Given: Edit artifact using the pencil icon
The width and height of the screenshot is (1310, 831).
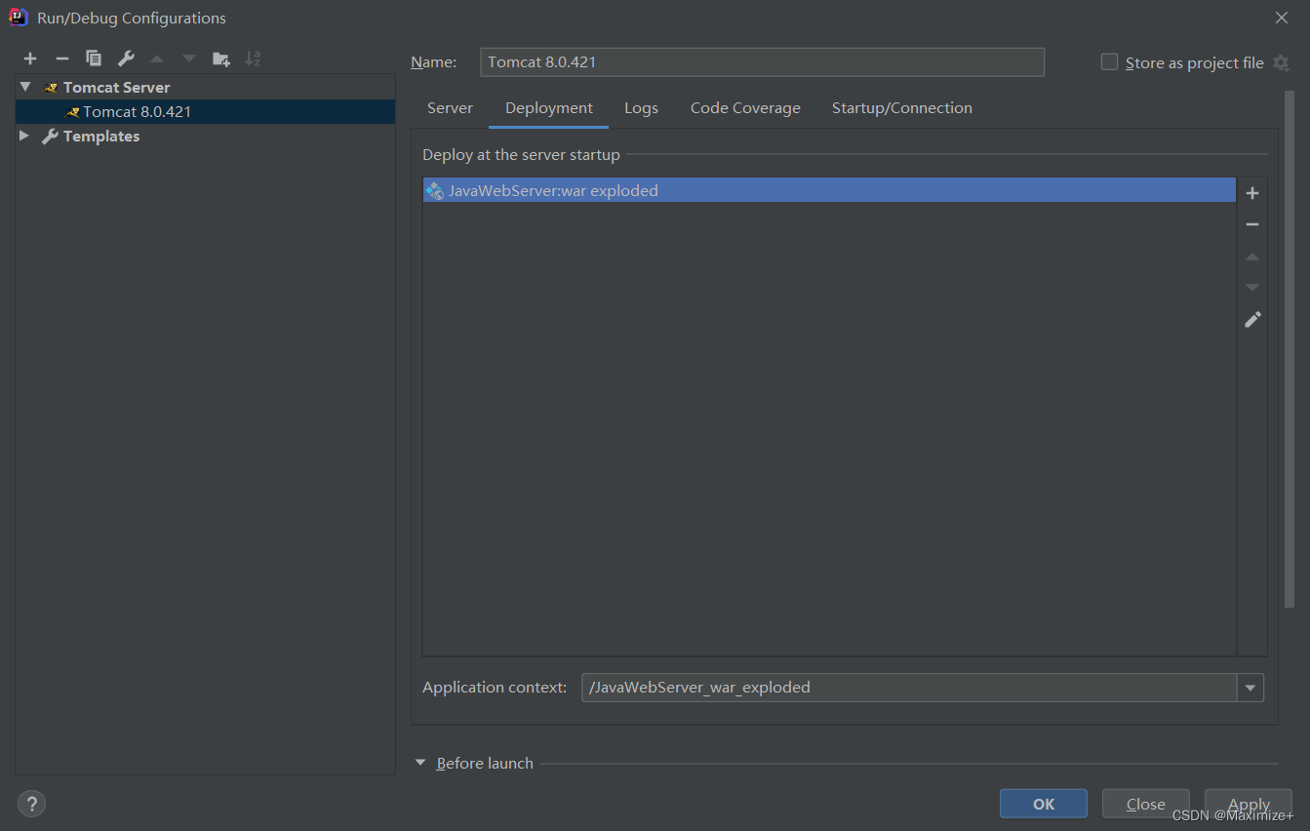Looking at the screenshot, I should [x=1252, y=319].
